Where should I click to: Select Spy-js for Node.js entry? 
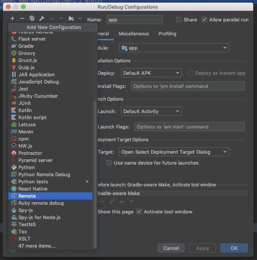click(x=50, y=218)
